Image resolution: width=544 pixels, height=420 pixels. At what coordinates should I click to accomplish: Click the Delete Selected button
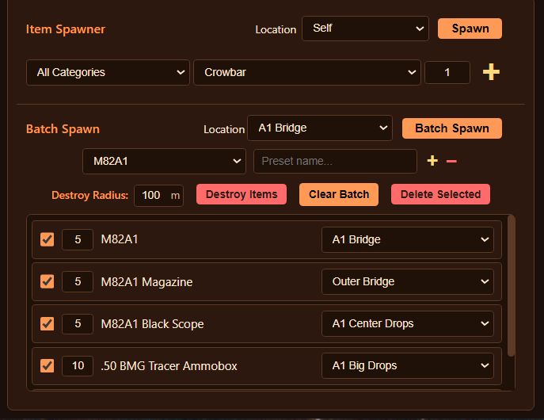440,194
